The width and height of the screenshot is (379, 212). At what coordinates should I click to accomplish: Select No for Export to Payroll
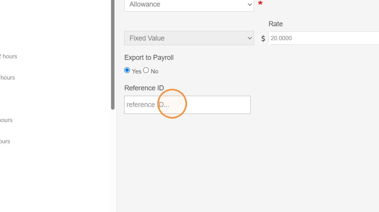click(146, 70)
